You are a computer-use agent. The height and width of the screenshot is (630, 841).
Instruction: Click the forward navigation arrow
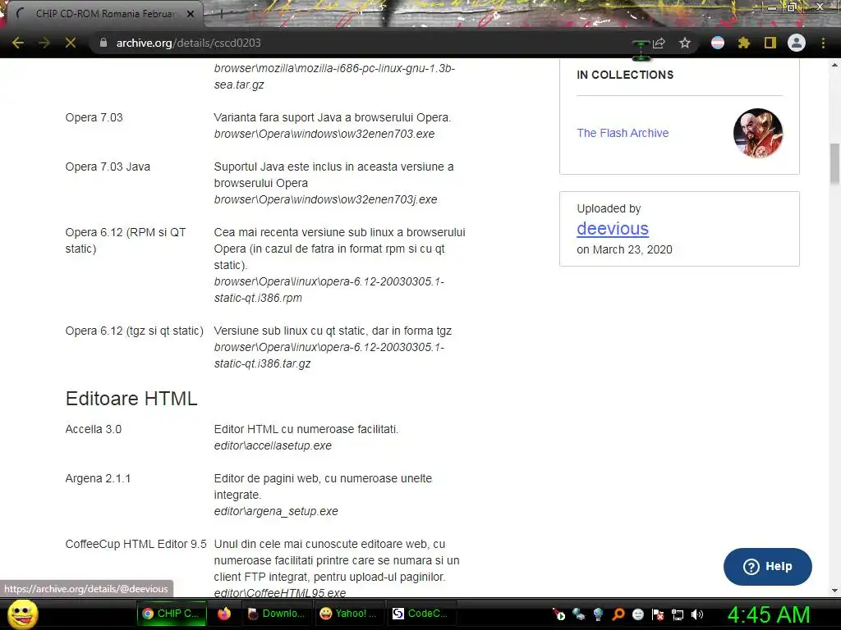point(44,43)
